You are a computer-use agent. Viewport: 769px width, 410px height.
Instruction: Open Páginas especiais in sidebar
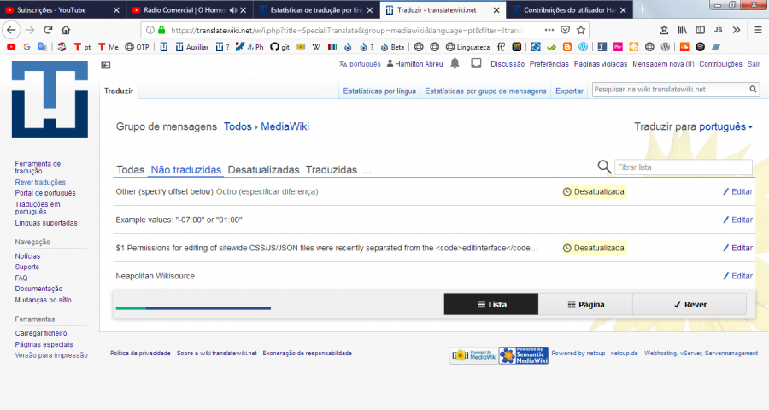(x=44, y=344)
